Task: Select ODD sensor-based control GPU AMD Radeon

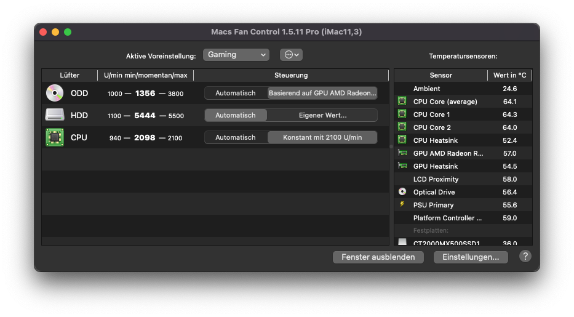Action: (322, 93)
